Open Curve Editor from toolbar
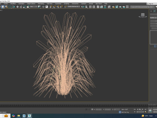 pyautogui.click(x=101, y=7)
